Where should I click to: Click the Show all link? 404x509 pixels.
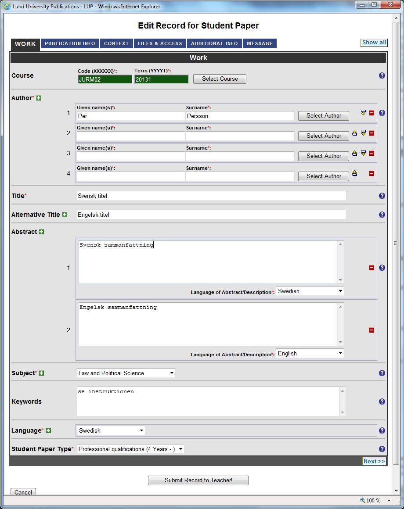(x=374, y=43)
